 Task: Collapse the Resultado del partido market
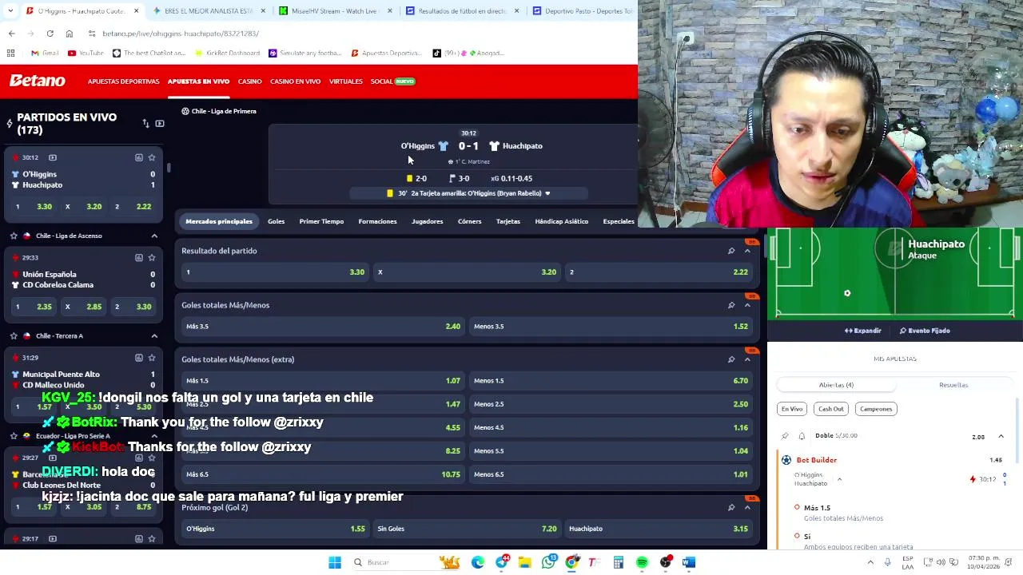(x=747, y=251)
